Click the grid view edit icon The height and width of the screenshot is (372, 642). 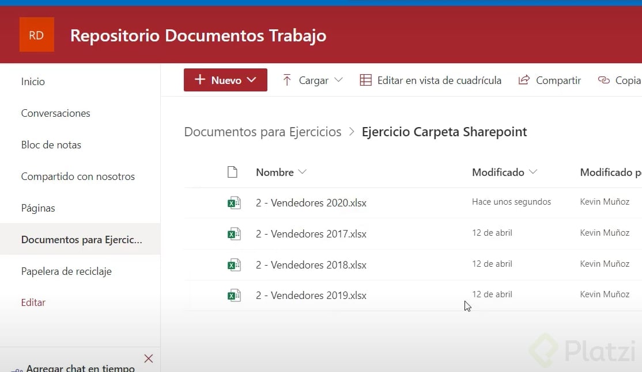(365, 80)
